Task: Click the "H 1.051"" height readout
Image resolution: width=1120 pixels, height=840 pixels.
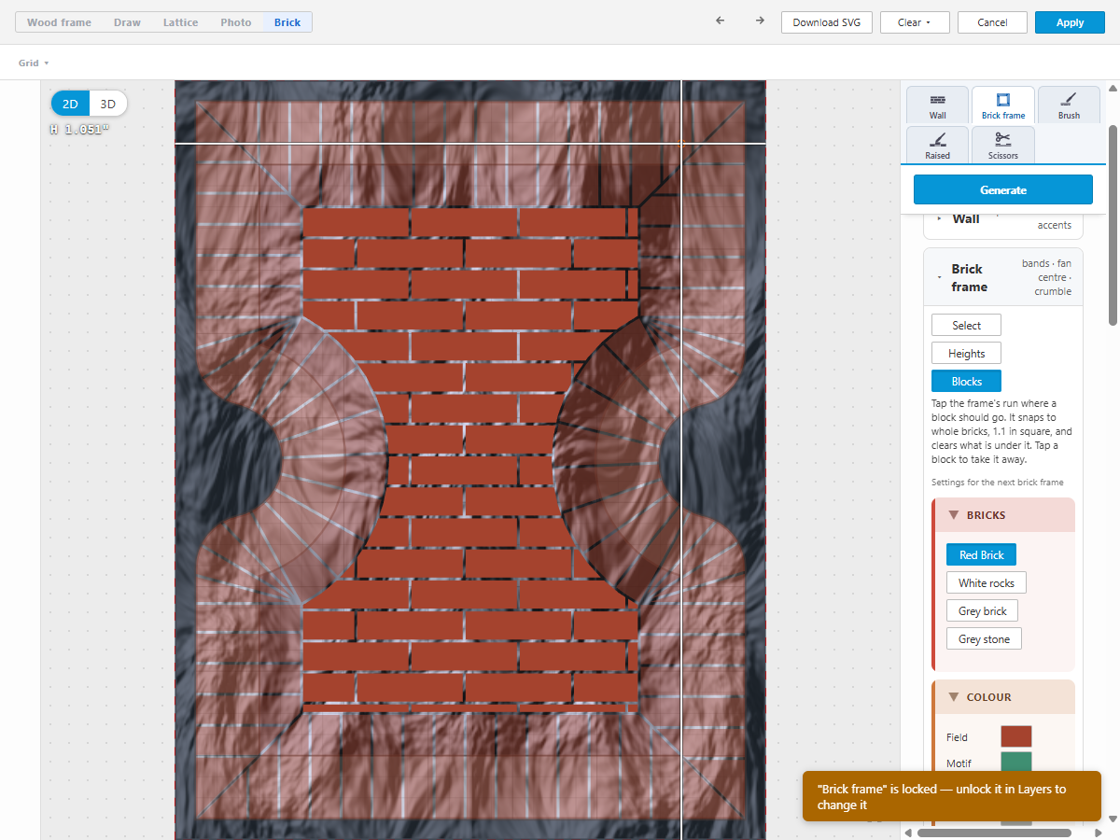Action: tap(79, 130)
